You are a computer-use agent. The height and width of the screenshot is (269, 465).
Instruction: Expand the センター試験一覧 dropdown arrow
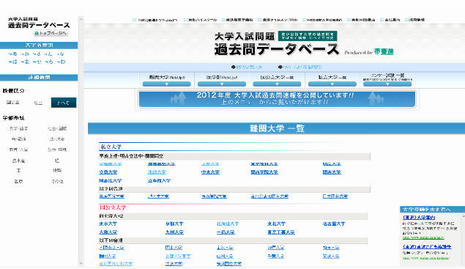tap(387, 84)
